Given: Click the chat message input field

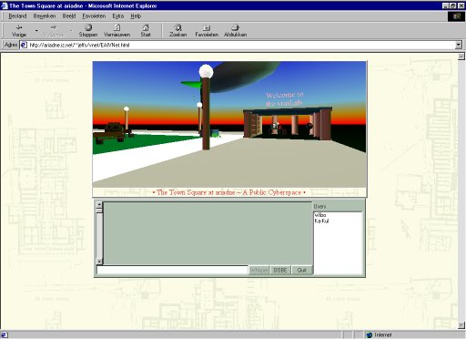Looking at the screenshot, I should point(172,270).
